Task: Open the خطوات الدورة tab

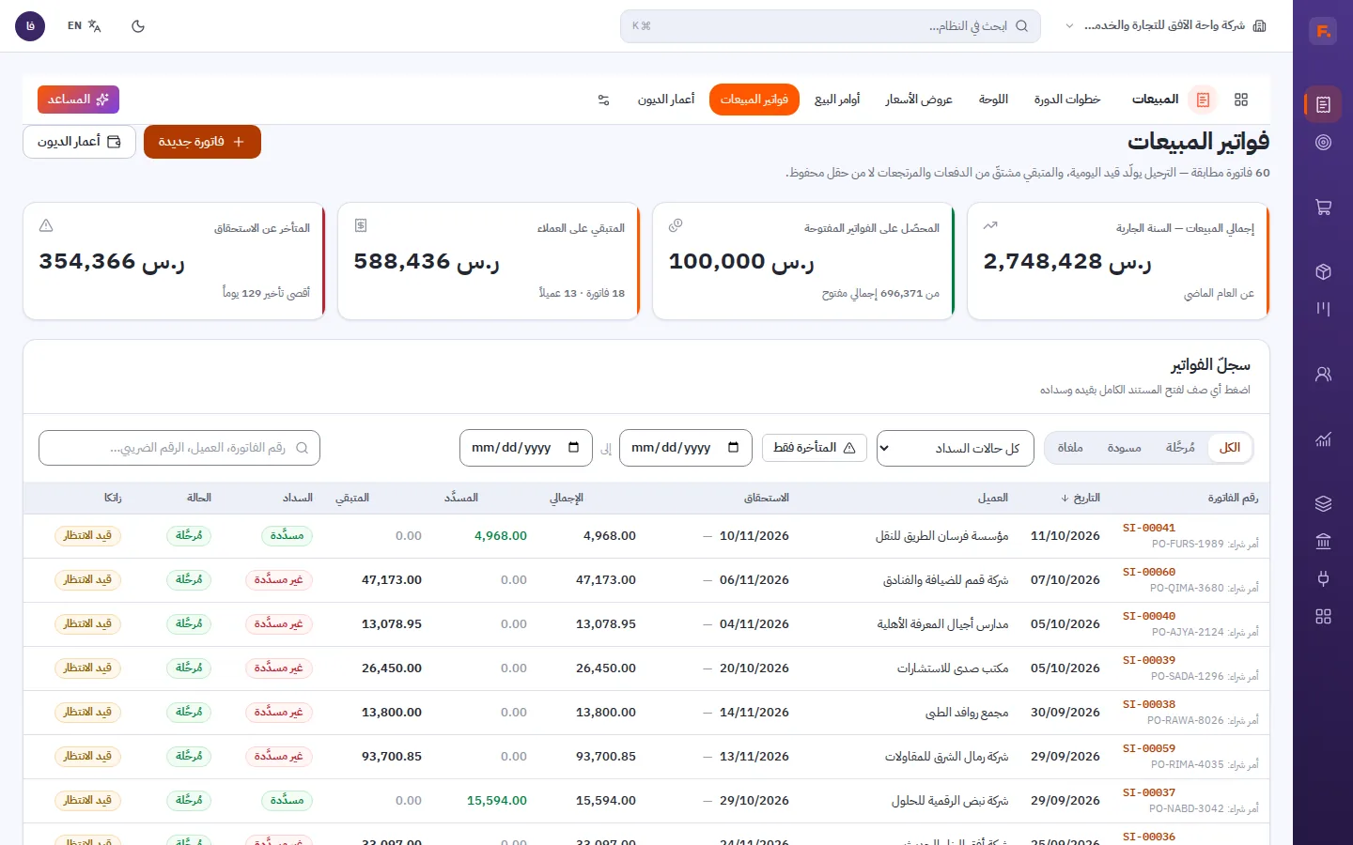Action: 1067,100
